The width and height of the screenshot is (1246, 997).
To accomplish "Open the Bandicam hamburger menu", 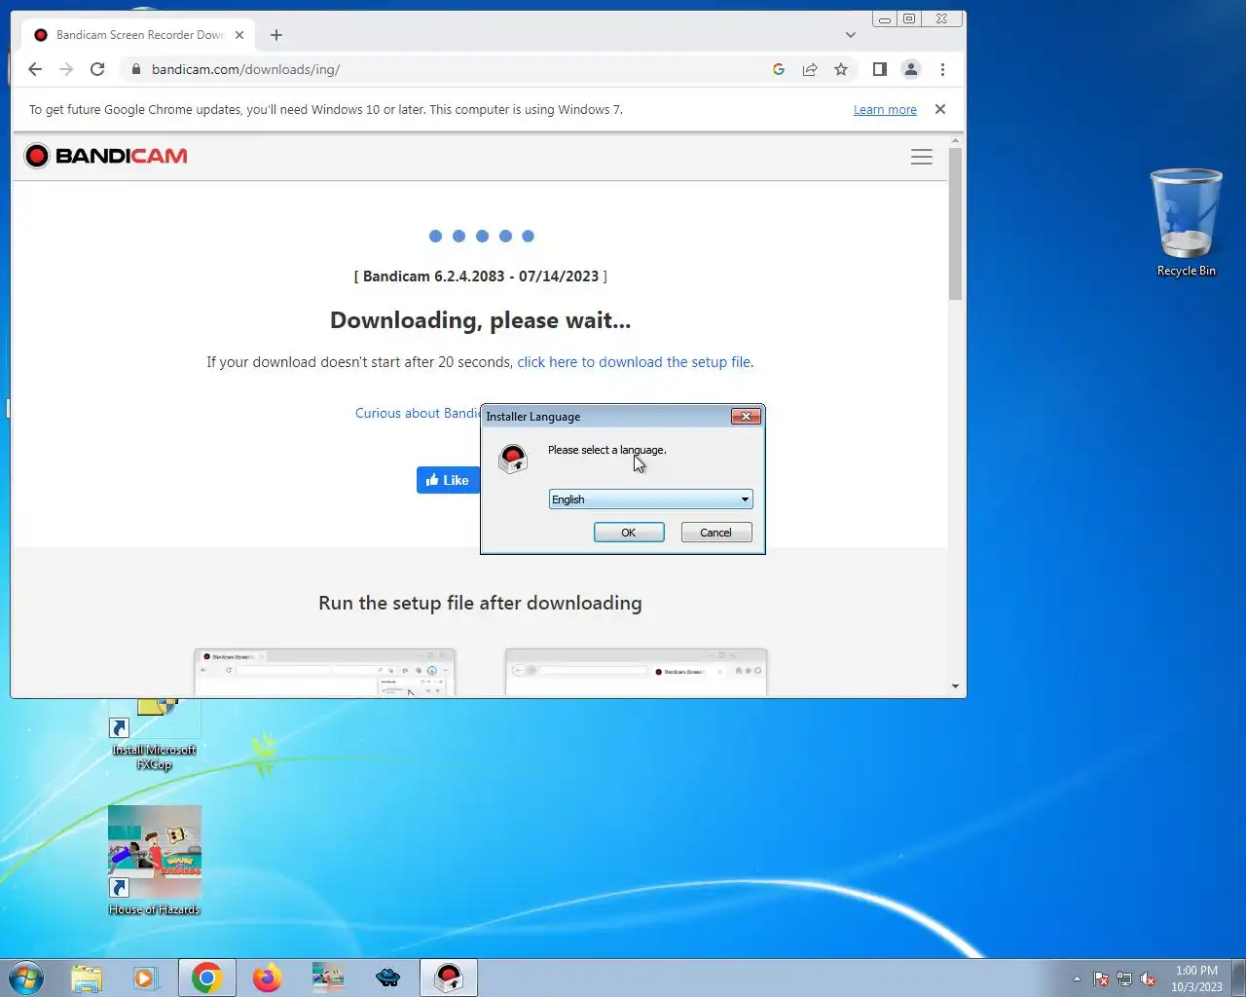I will tap(922, 157).
